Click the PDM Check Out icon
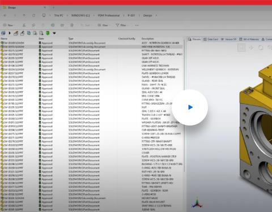The height and width of the screenshot is (212, 272). [x=16, y=33]
